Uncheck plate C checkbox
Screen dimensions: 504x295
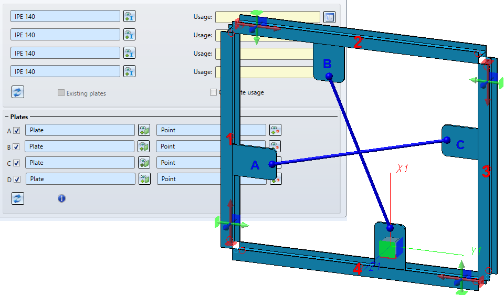pyautogui.click(x=16, y=163)
